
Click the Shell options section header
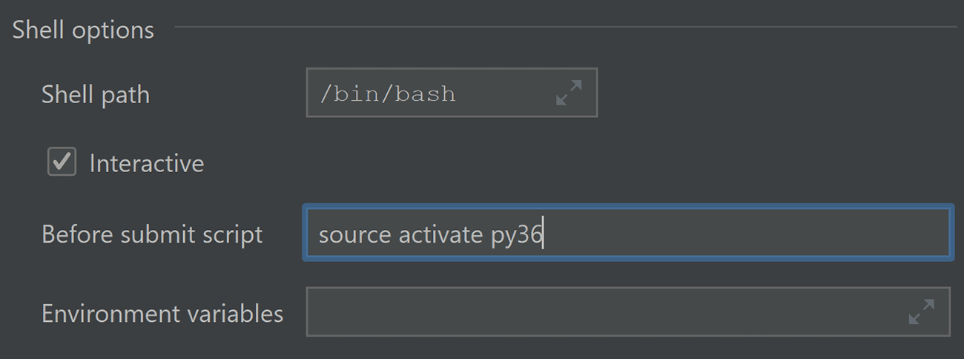pos(83,30)
